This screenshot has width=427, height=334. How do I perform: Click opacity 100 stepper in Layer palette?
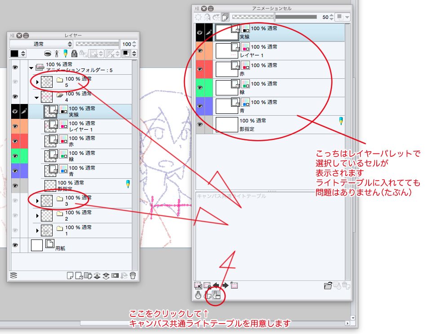coord(134,44)
